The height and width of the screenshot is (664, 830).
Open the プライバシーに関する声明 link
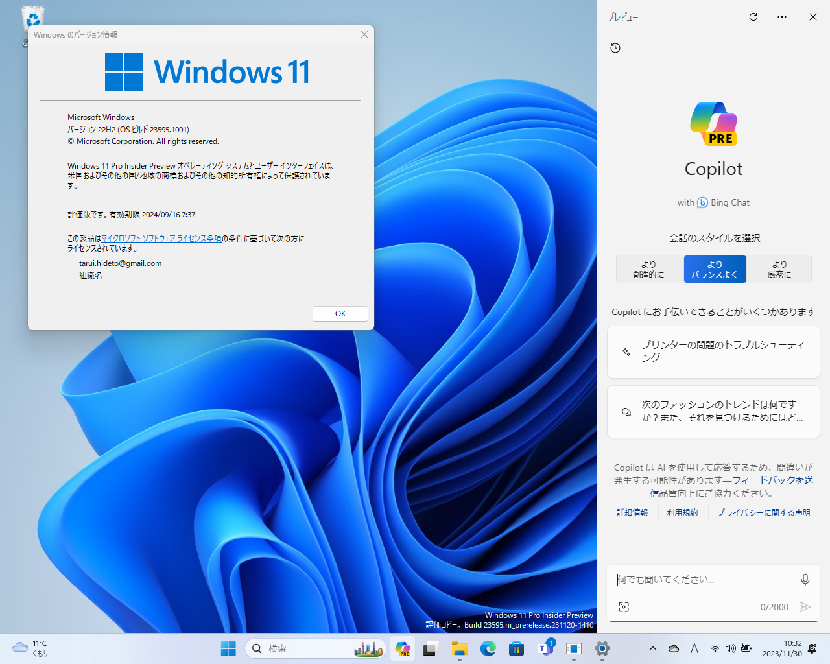(763, 512)
